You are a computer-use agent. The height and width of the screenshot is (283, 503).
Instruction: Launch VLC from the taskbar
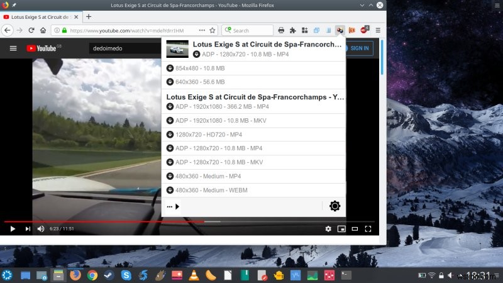tap(194, 275)
